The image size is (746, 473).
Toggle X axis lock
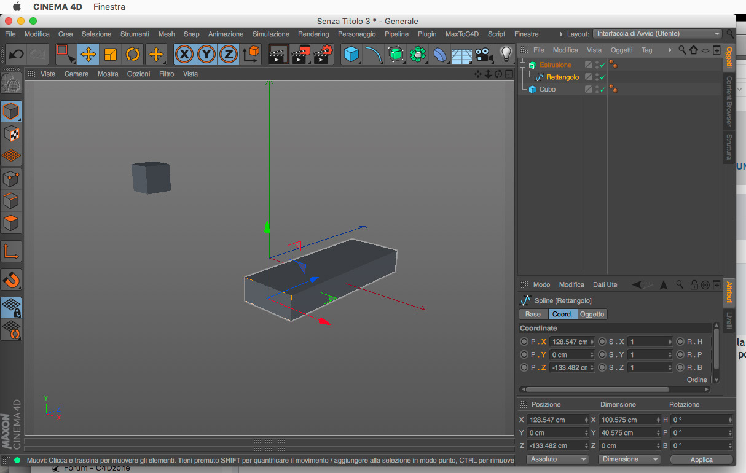[184, 54]
